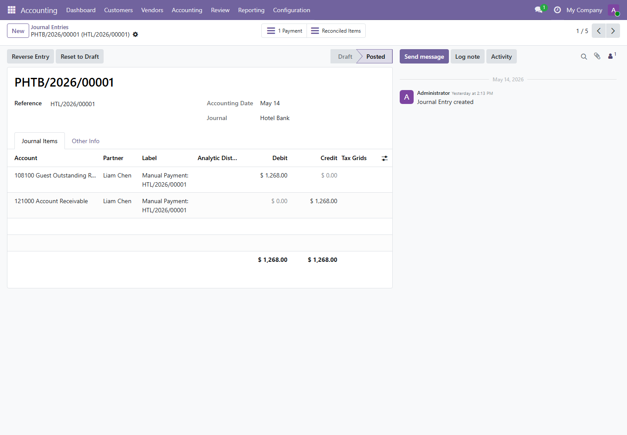
Task: Click Administrator avatar in chatter message
Action: 407,97
